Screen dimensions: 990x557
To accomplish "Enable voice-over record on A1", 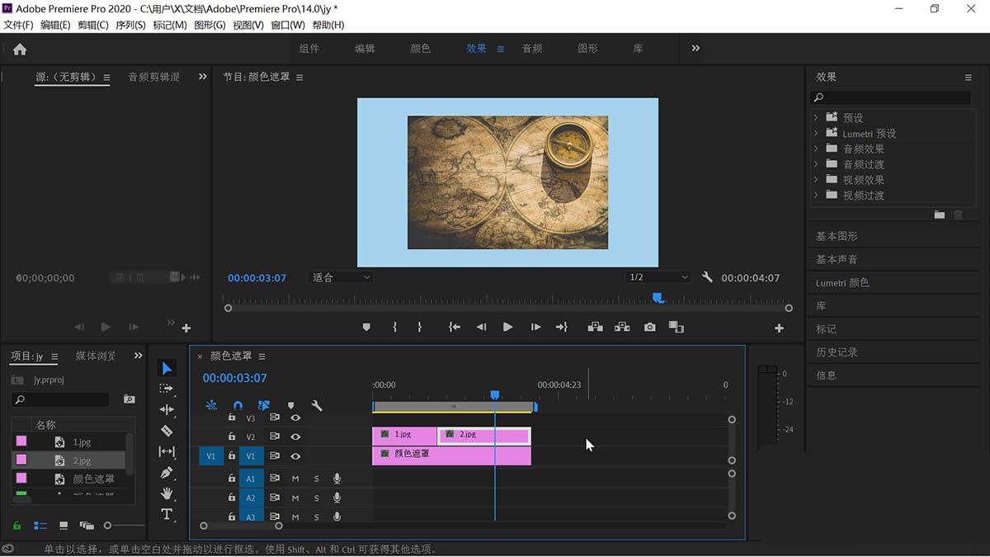I will click(x=337, y=479).
